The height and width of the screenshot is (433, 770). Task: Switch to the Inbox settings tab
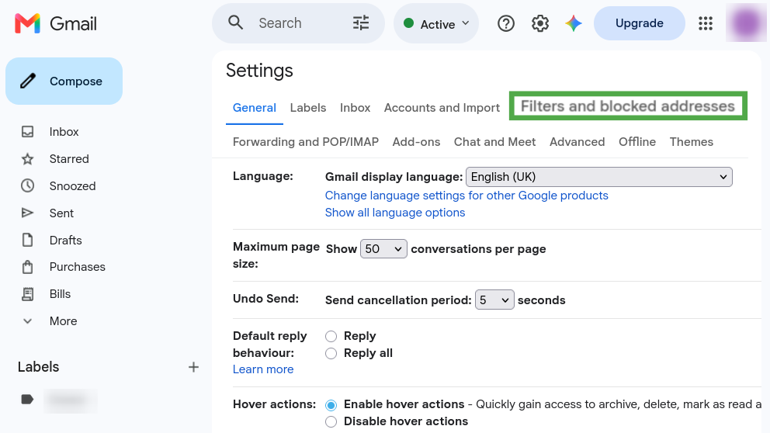tap(355, 108)
